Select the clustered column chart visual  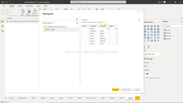pos(152,26)
